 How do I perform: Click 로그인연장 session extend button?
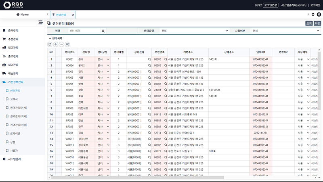271,5
